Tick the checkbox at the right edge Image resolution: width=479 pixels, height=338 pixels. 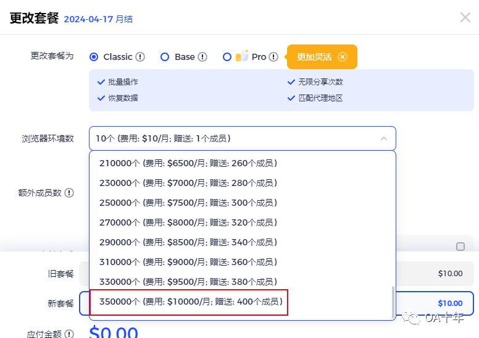pos(460,247)
